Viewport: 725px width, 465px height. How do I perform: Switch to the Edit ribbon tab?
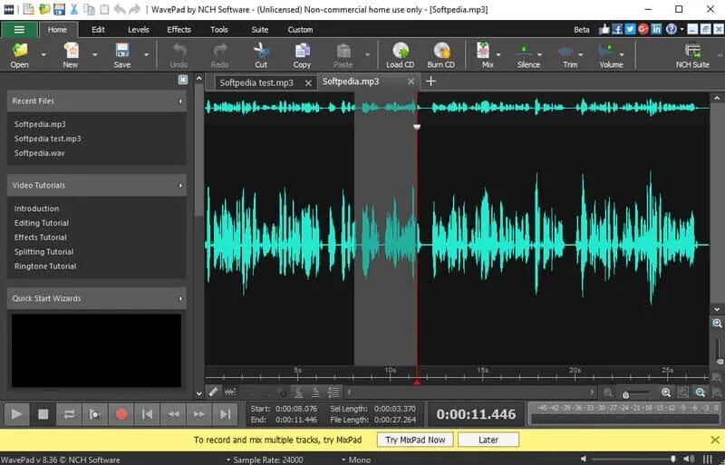(x=98, y=30)
